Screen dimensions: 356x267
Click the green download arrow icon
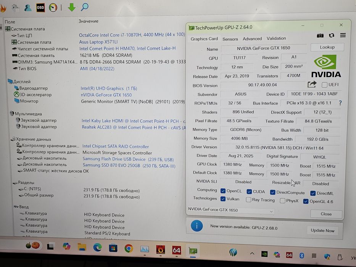pyautogui.click(x=72, y=7)
